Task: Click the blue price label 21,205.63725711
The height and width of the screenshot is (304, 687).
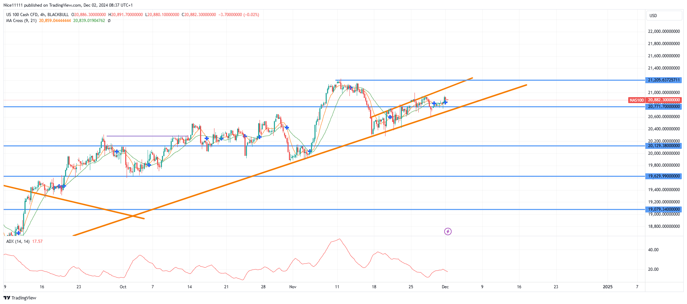Action: pyautogui.click(x=664, y=80)
